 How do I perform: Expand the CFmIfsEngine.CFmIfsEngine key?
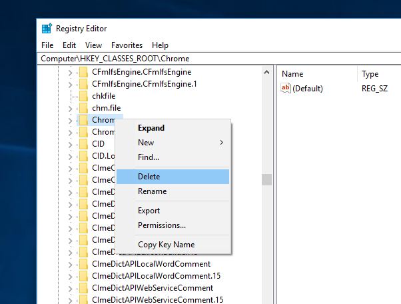[70, 73]
